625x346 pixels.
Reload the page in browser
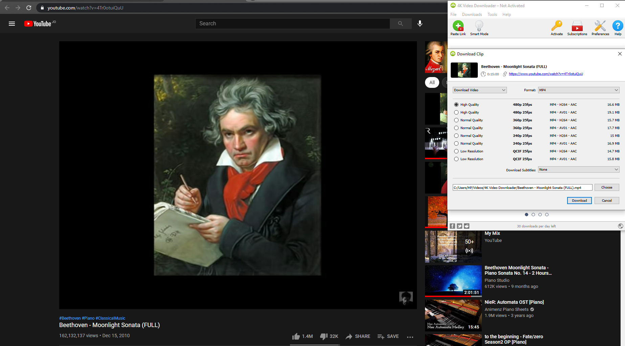click(29, 8)
